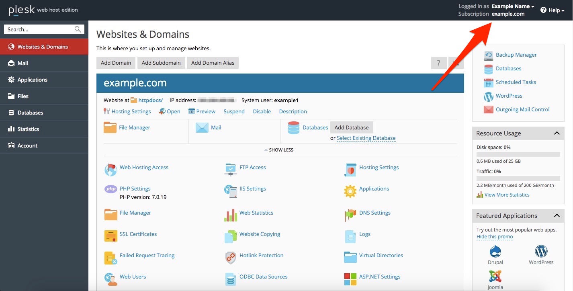Click the ASP.NET Settings icon
Image resolution: width=573 pixels, height=291 pixels.
coord(350,279)
